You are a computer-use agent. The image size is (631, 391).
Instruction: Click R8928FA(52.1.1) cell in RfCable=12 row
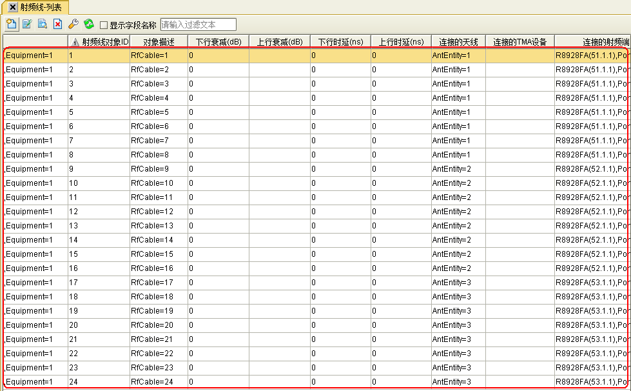(x=592, y=212)
